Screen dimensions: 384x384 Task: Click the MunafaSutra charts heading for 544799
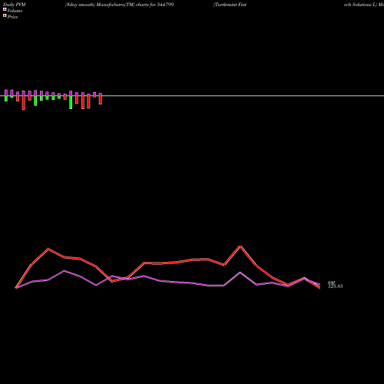coord(119,5)
